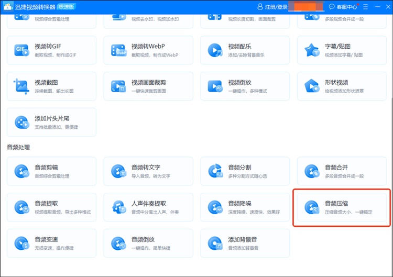Image resolution: width=393 pixels, height=277 pixels.
Task: Open the 添加背景音 disc icon
Action: point(215,243)
